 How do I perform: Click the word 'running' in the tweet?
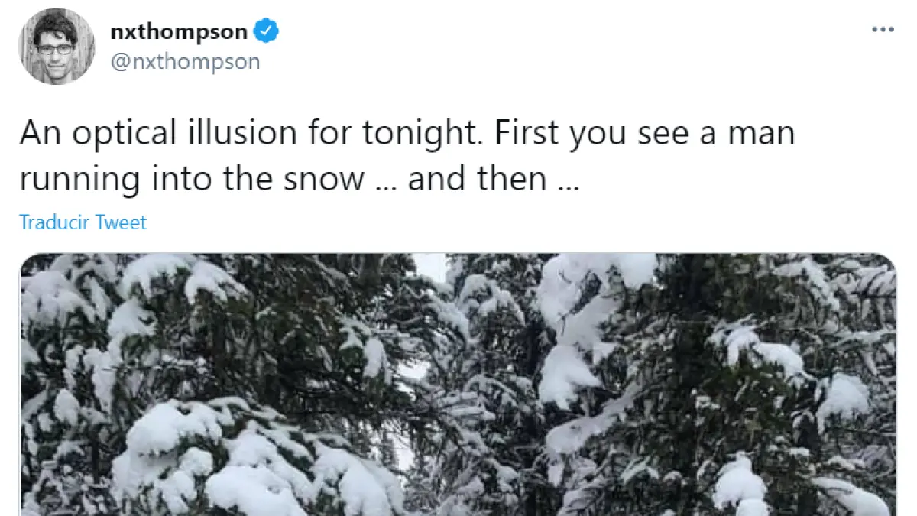[x=79, y=181]
